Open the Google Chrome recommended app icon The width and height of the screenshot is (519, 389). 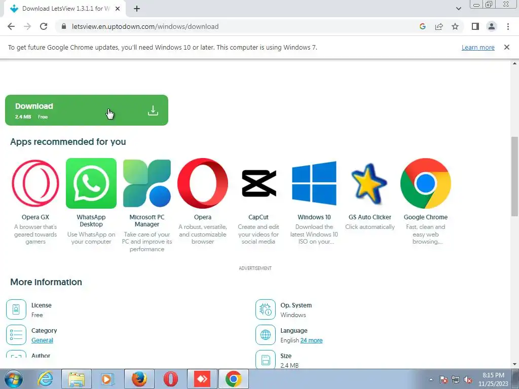pos(426,183)
